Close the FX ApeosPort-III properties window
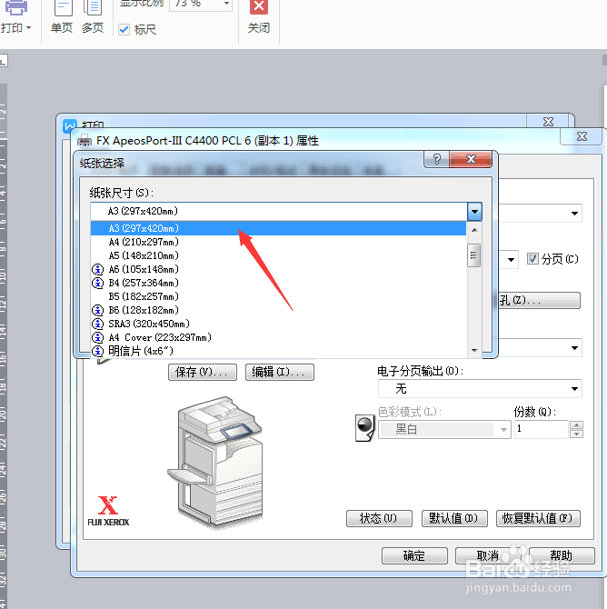The image size is (607, 609). [582, 136]
